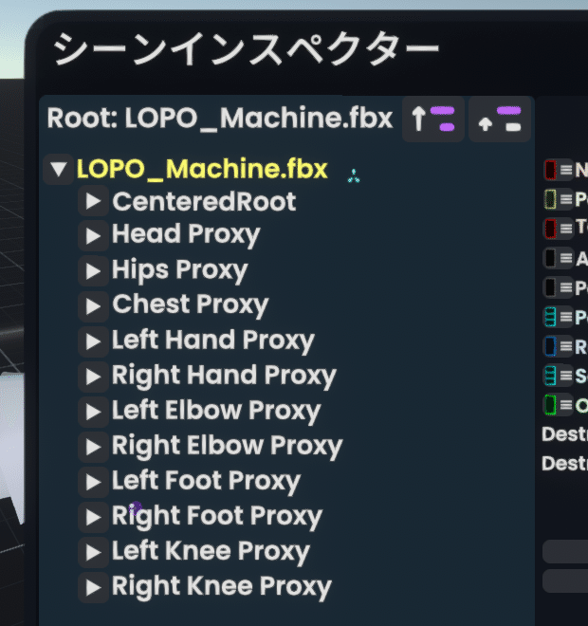Screen dimensions: 588x626
Task: Click the second Destroy button
Action: [x=564, y=464]
